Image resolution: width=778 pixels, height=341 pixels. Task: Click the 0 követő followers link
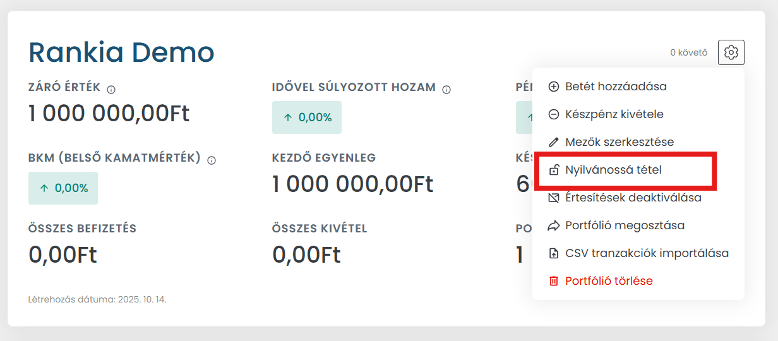pos(688,53)
